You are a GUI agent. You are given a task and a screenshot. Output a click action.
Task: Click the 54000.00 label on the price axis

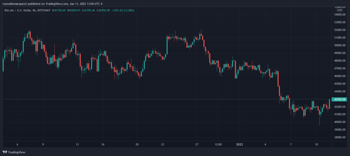pos(339,15)
